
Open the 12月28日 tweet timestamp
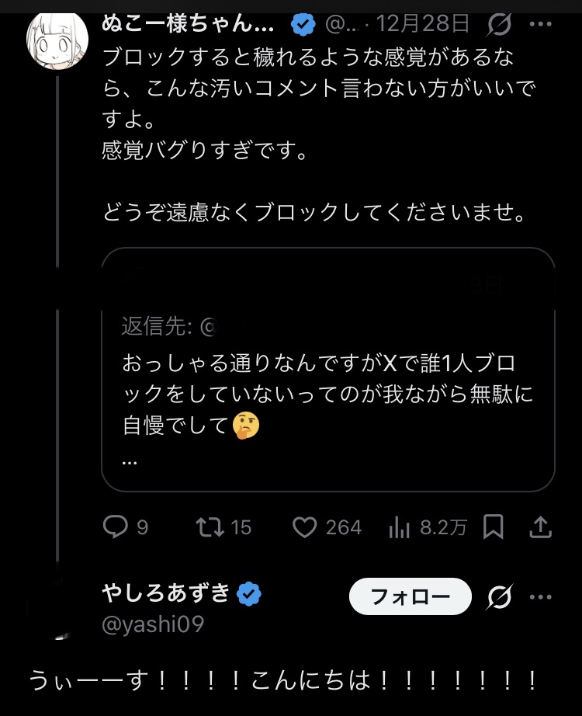click(x=423, y=25)
